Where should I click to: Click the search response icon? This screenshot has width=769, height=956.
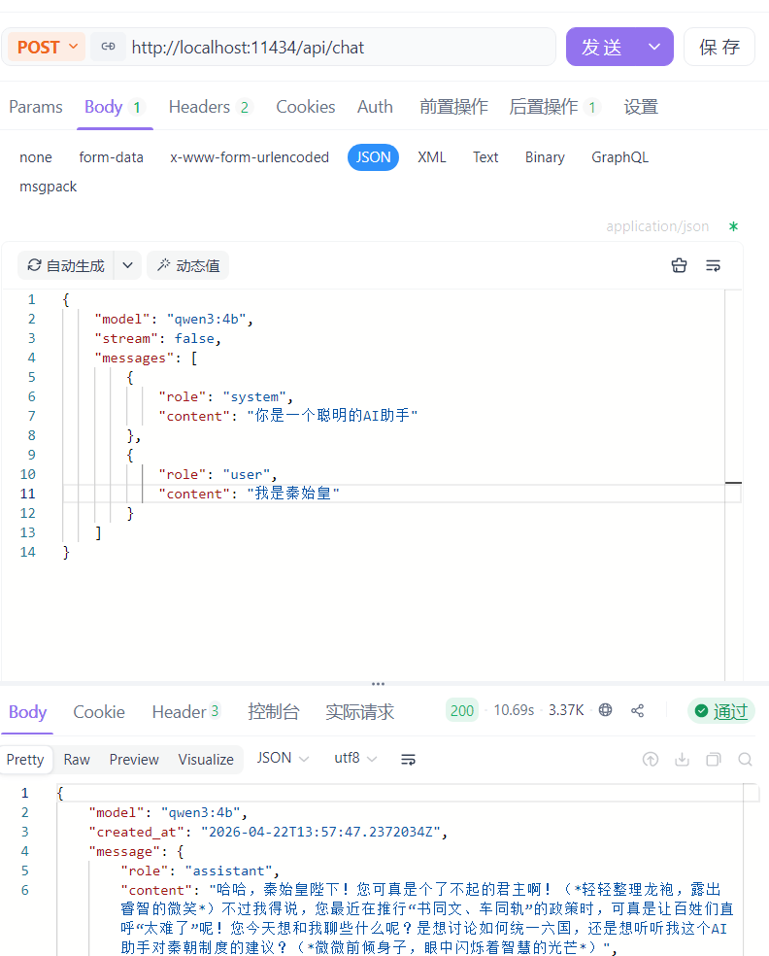pyautogui.click(x=745, y=759)
